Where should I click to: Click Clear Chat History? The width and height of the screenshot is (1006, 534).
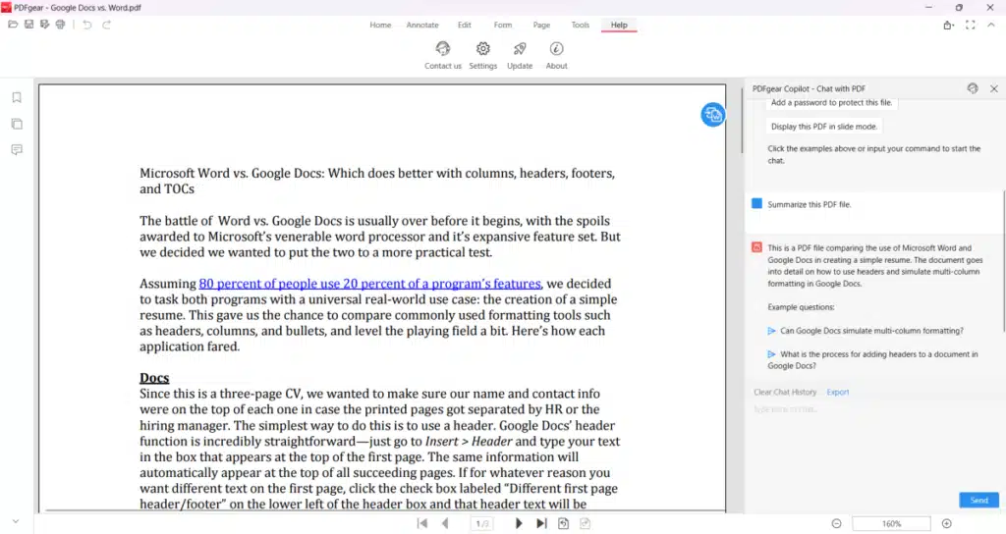[785, 392]
